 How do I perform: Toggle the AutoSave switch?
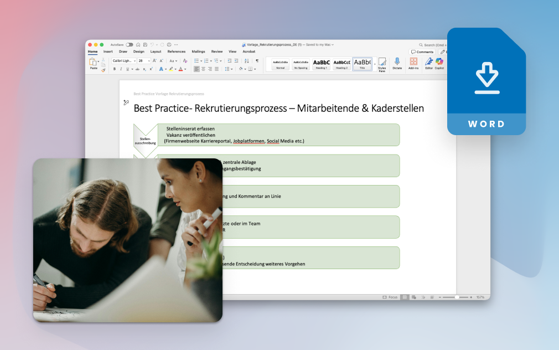click(x=130, y=45)
